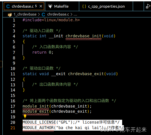Click the line 16 comment about entry and exit functions
This screenshot has width=151, height=135.
[69, 101]
